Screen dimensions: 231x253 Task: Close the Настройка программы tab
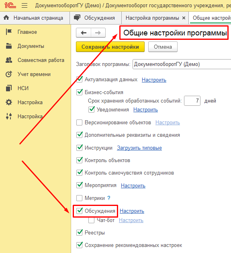click(x=184, y=18)
